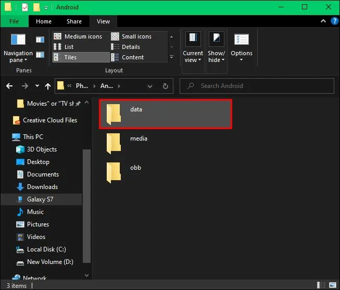The width and height of the screenshot is (340, 290).
Task: Go up one folder level arrow
Action: pyautogui.click(x=48, y=86)
